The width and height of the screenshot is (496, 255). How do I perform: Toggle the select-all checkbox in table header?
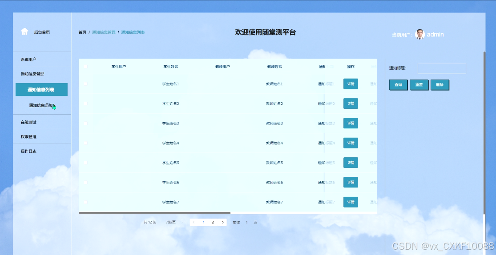[85, 66]
